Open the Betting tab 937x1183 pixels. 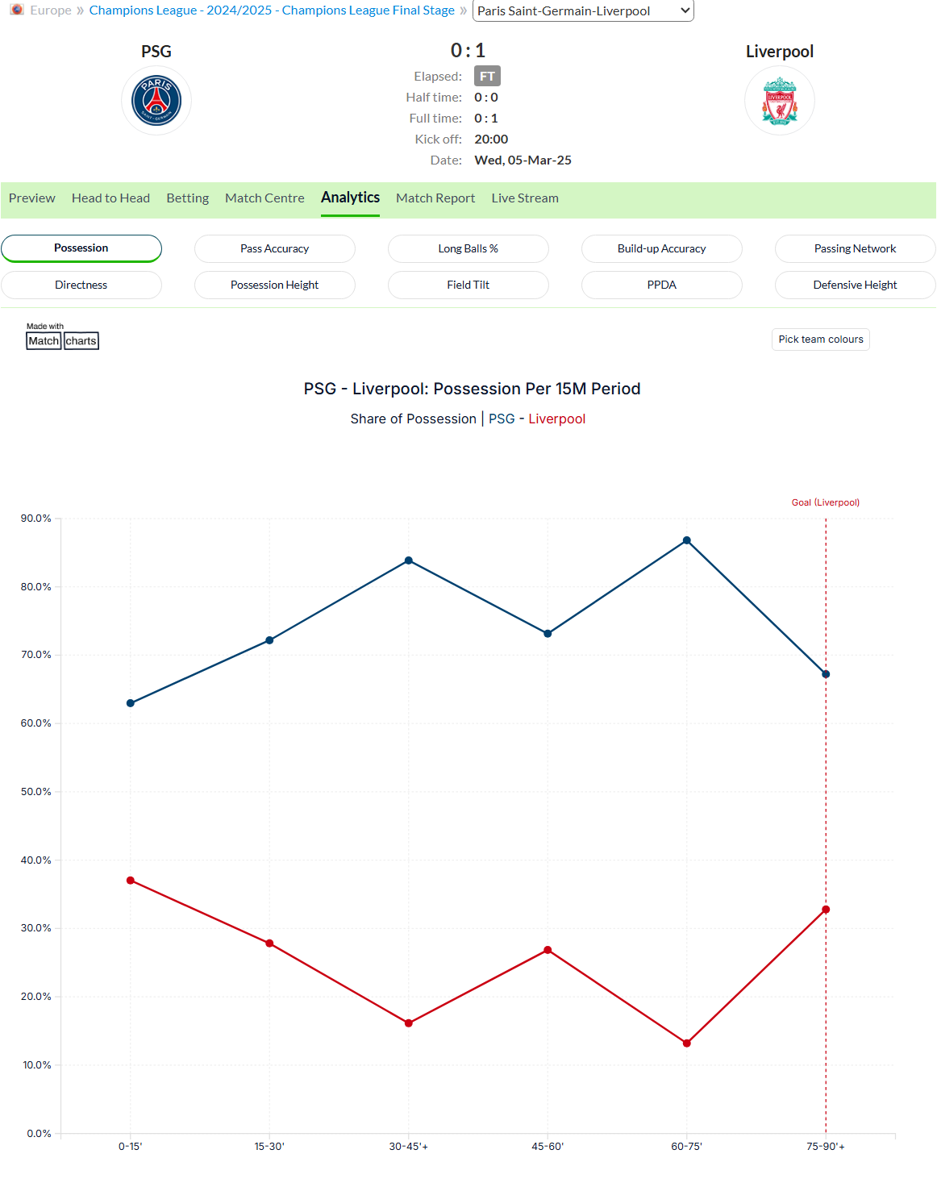pos(188,198)
